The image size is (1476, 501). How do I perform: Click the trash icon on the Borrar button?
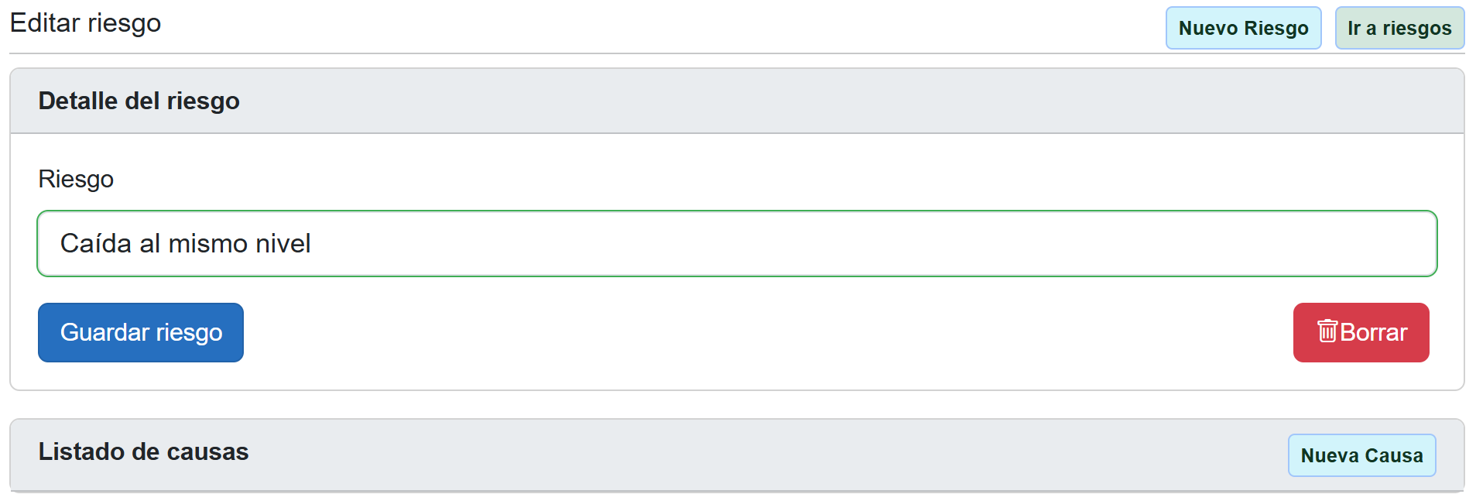pyautogui.click(x=1327, y=331)
